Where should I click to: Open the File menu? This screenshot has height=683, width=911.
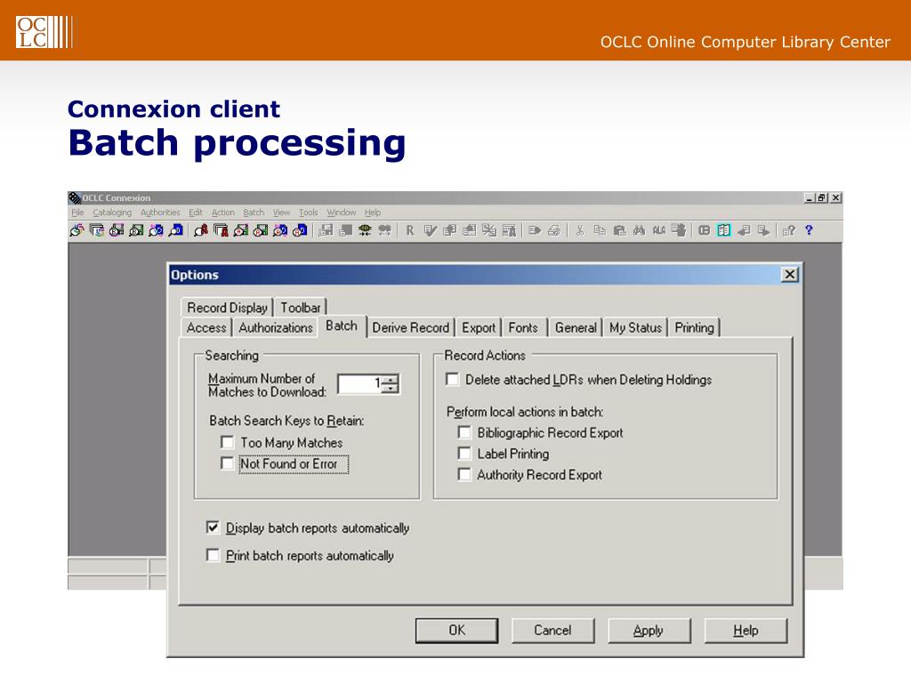pos(77,213)
